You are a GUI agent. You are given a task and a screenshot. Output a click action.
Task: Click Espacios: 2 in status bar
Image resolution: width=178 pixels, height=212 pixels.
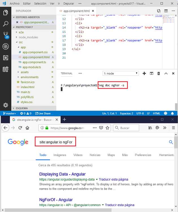[127, 113]
